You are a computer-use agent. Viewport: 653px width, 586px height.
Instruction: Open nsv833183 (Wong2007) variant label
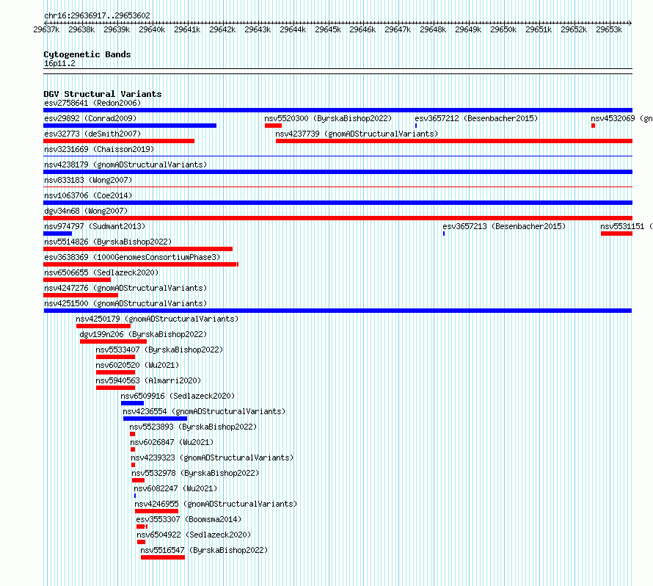(88, 180)
